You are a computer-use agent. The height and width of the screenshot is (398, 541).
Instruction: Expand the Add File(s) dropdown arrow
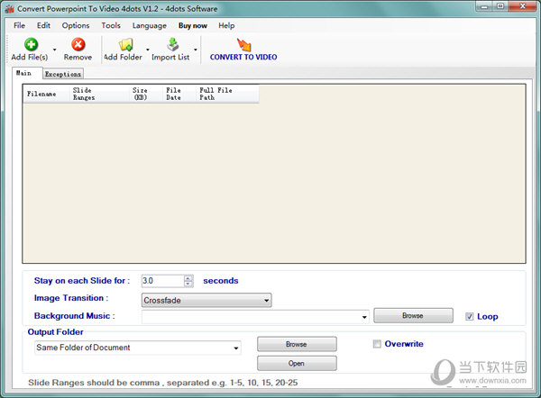pos(54,50)
